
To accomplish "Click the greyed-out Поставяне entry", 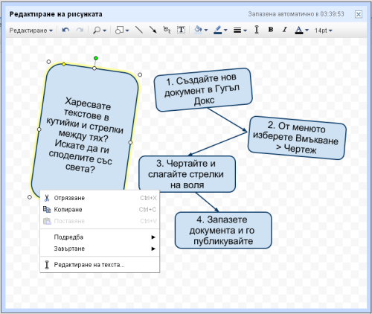I will (x=100, y=221).
